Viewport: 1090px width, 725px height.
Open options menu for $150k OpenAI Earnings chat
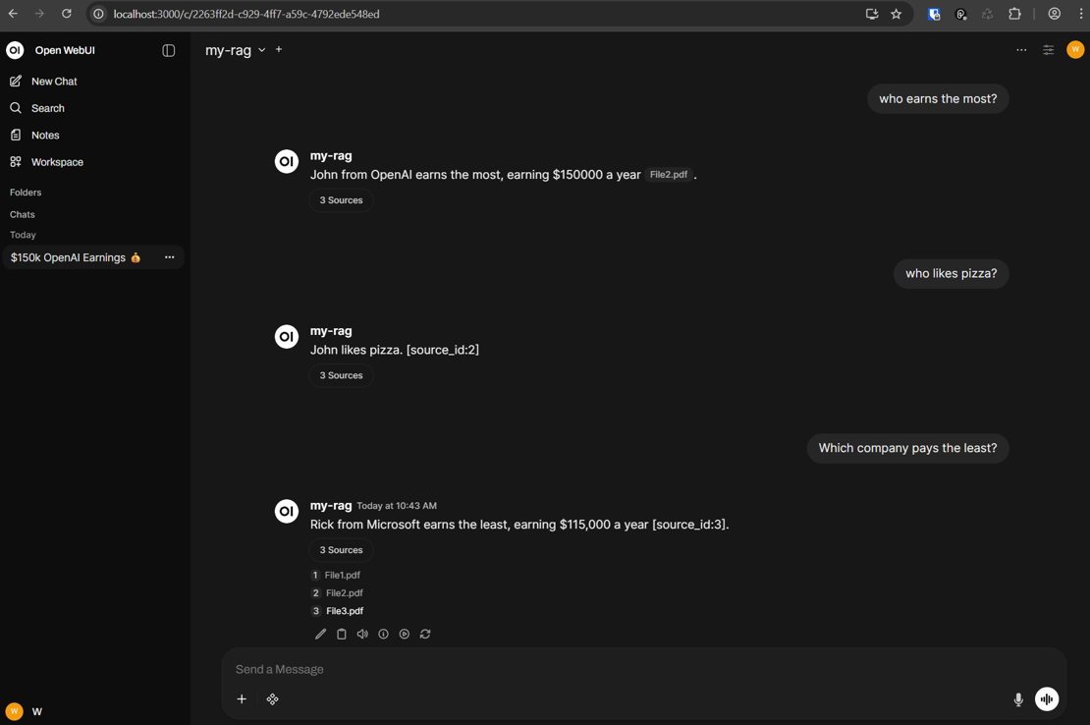click(x=169, y=257)
